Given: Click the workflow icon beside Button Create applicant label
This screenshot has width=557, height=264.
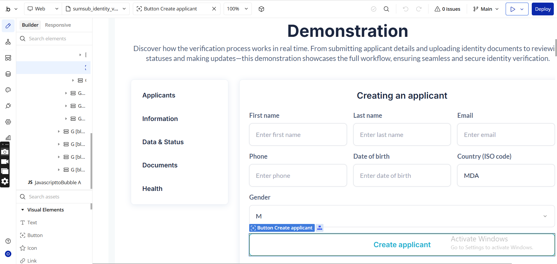Looking at the screenshot, I should [x=319, y=228].
